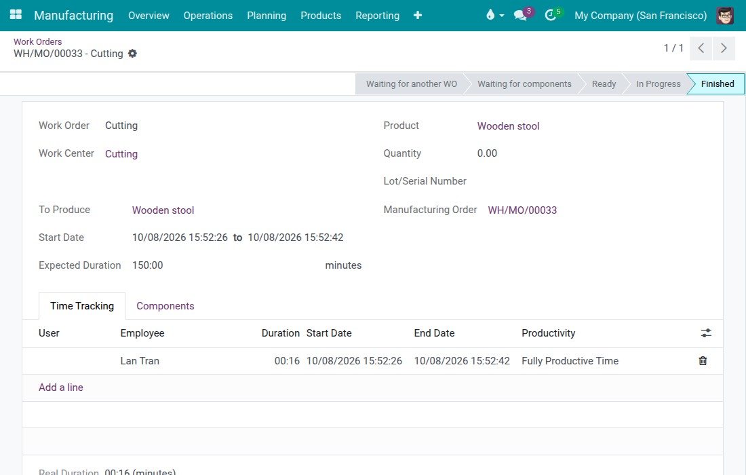Set status to In Progress
This screenshot has height=475, width=746.
(658, 83)
